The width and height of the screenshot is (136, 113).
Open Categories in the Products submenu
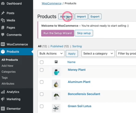9,72
